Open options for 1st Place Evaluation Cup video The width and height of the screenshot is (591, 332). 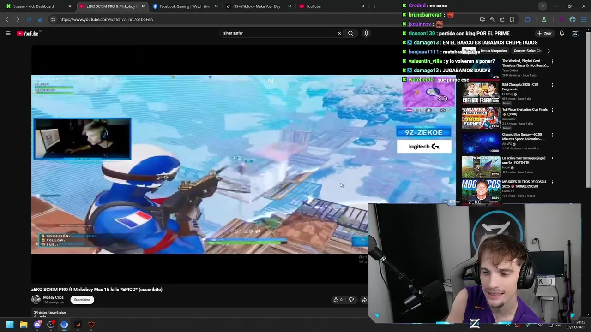pos(552,110)
